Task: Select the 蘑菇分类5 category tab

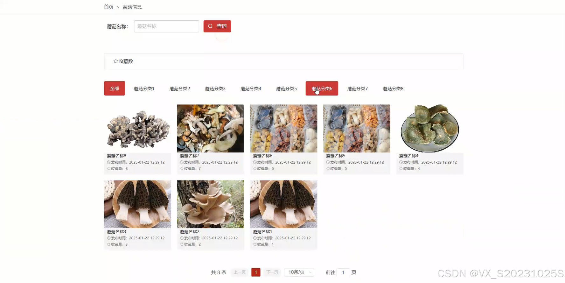Action: [x=287, y=88]
